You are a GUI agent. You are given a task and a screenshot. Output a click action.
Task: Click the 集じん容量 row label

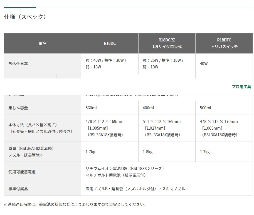[x=18, y=108]
